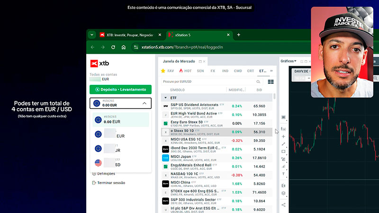The width and height of the screenshot is (379, 213).
Task: Open the f(x) indicators tool
Action: pos(283,129)
